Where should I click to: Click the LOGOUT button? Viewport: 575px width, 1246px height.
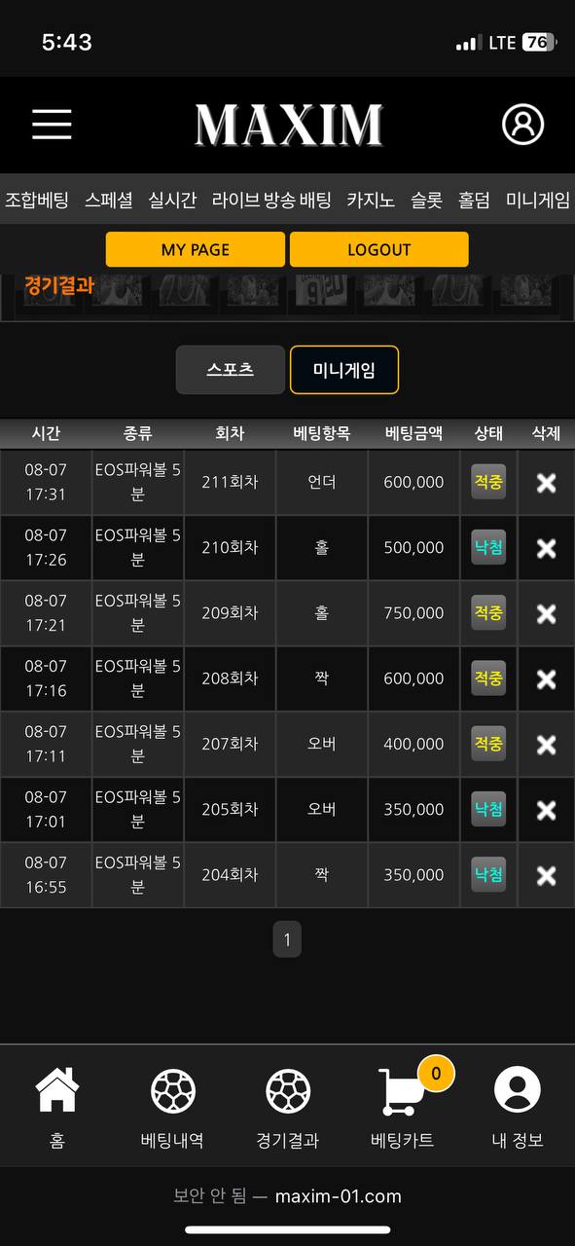coord(379,249)
